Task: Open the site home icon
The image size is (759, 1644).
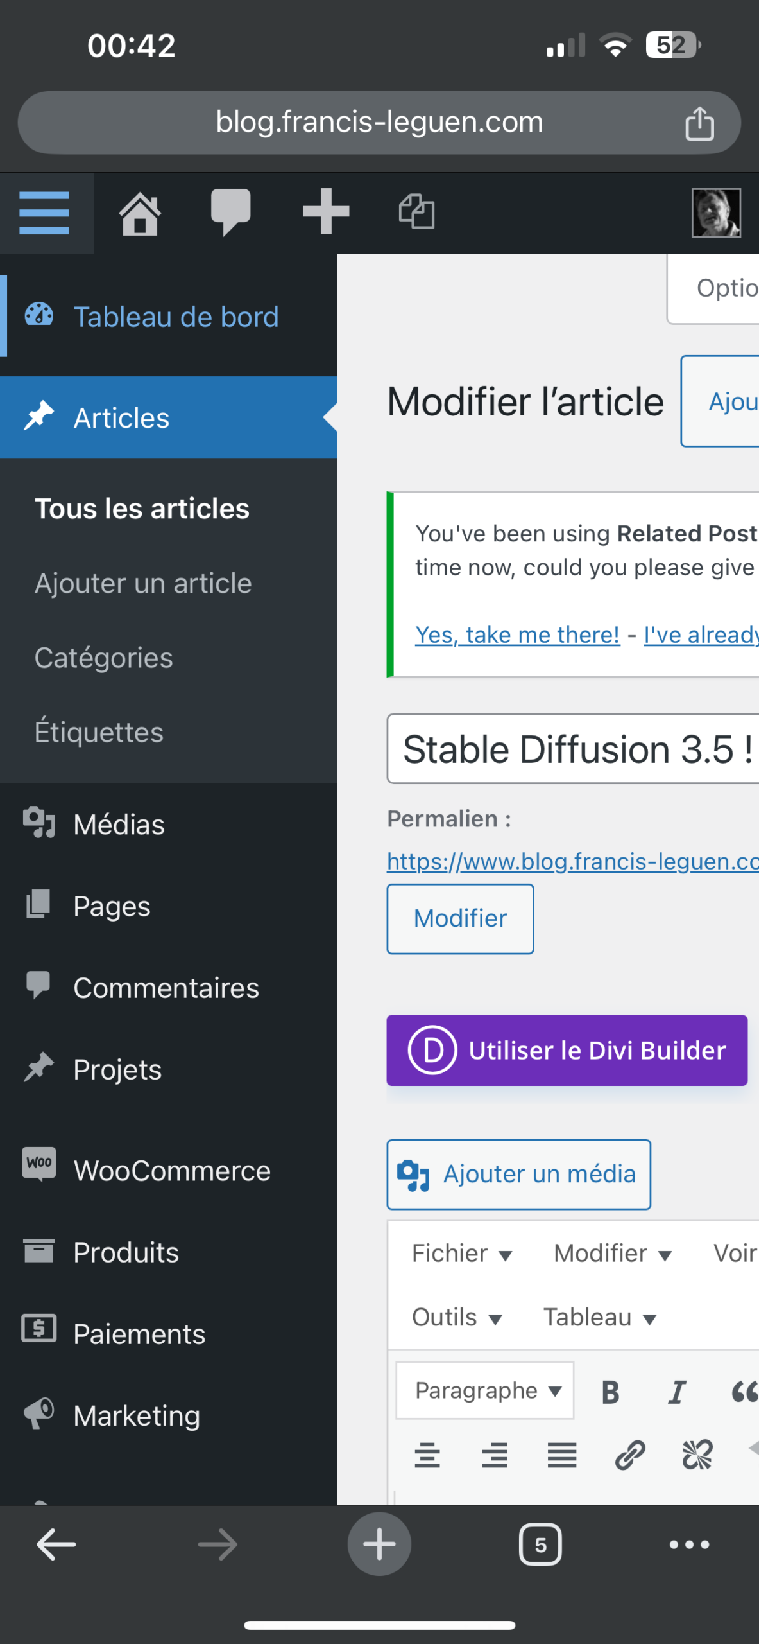Action: coord(140,213)
